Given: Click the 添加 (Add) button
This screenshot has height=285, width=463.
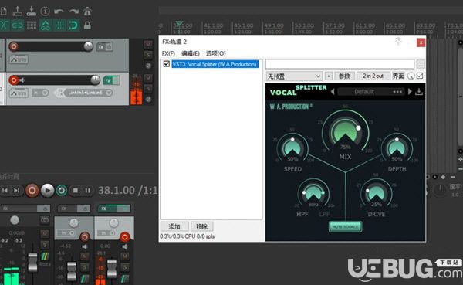Looking at the screenshot, I should click(x=174, y=226).
